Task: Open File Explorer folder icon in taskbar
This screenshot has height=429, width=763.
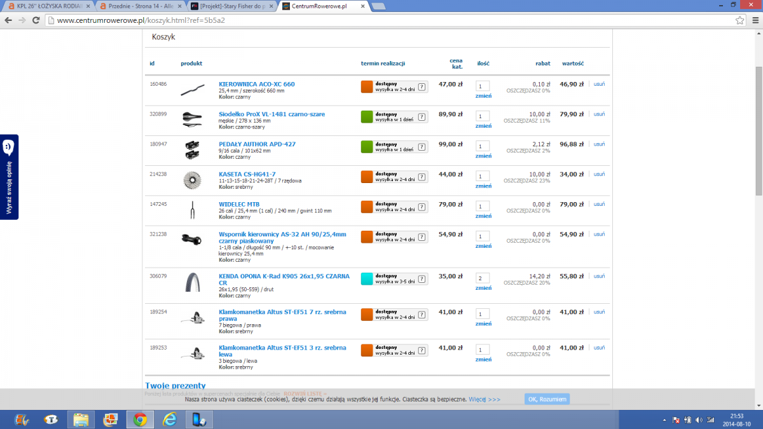Action: (x=81, y=419)
